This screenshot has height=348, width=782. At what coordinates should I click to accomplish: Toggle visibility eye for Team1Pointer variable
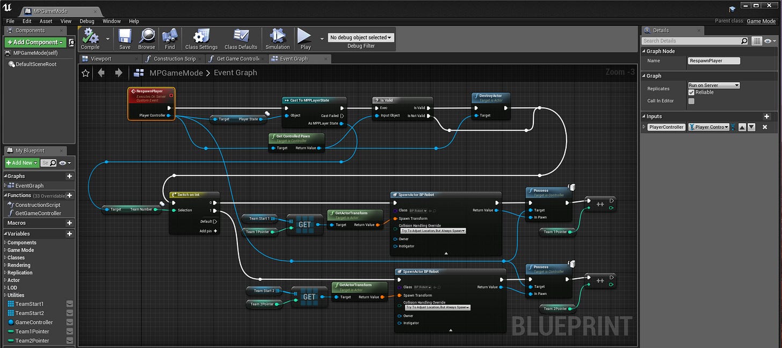69,331
